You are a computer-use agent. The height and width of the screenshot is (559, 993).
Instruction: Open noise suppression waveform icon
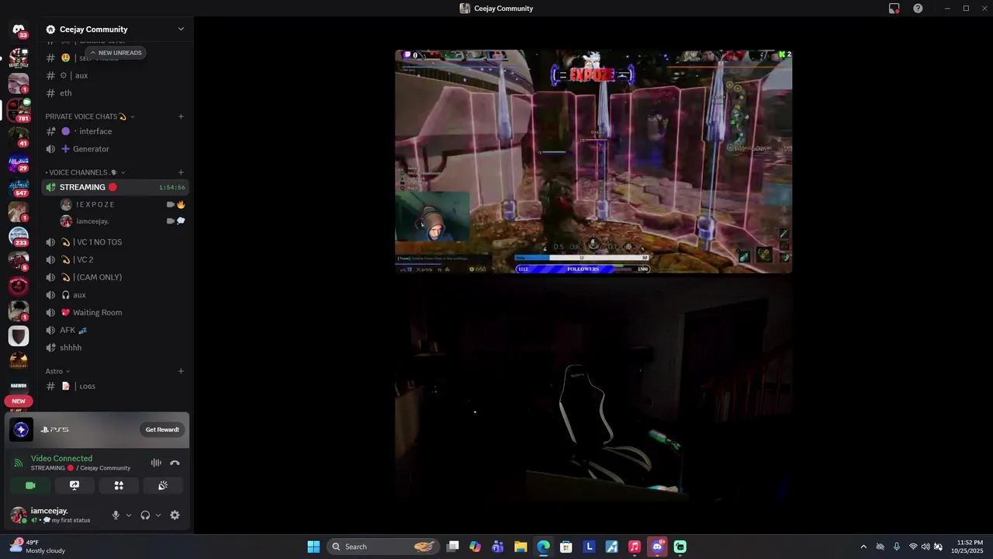click(x=156, y=463)
